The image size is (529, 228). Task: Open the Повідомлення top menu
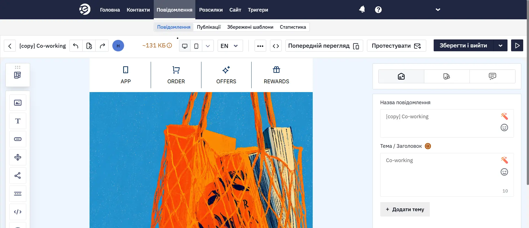click(x=174, y=10)
